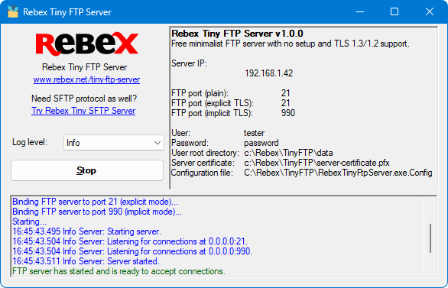The width and height of the screenshot is (448, 288).
Task: Click the RebexTinyFtpServer.exe.Config path
Action: click(338, 173)
